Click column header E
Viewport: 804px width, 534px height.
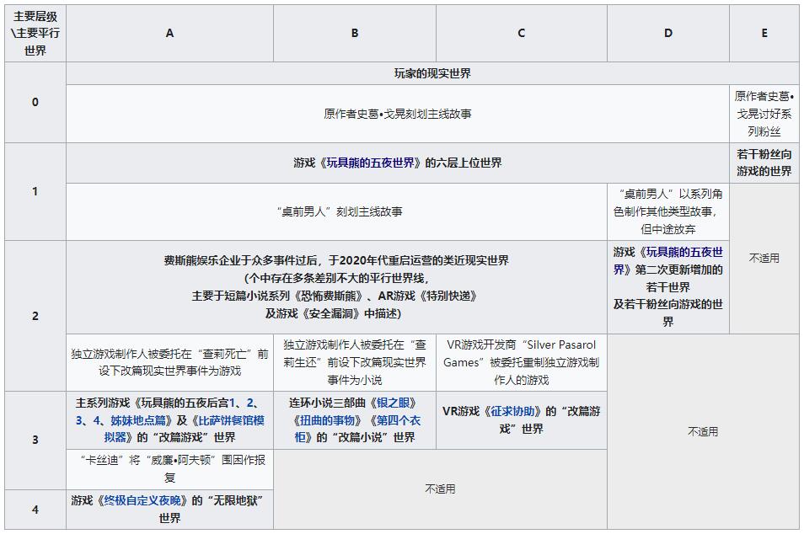[764, 34]
